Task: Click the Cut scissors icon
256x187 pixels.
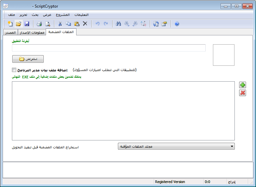Action: click(60, 24)
